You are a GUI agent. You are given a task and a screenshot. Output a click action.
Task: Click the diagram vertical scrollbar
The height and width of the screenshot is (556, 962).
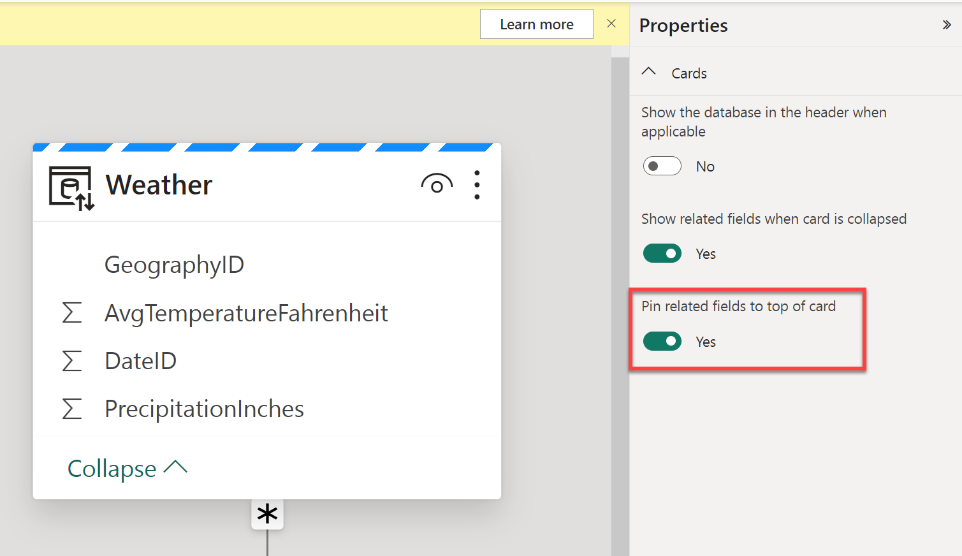[620, 306]
